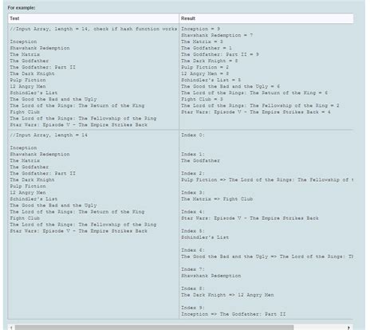Click result line "Shawshank Redemption = 7"
The width and height of the screenshot is (378, 330).
(217, 35)
